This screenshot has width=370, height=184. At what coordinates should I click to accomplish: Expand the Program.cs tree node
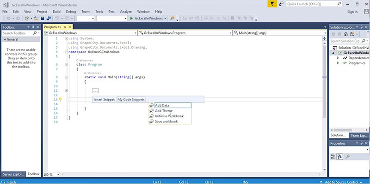(338, 63)
